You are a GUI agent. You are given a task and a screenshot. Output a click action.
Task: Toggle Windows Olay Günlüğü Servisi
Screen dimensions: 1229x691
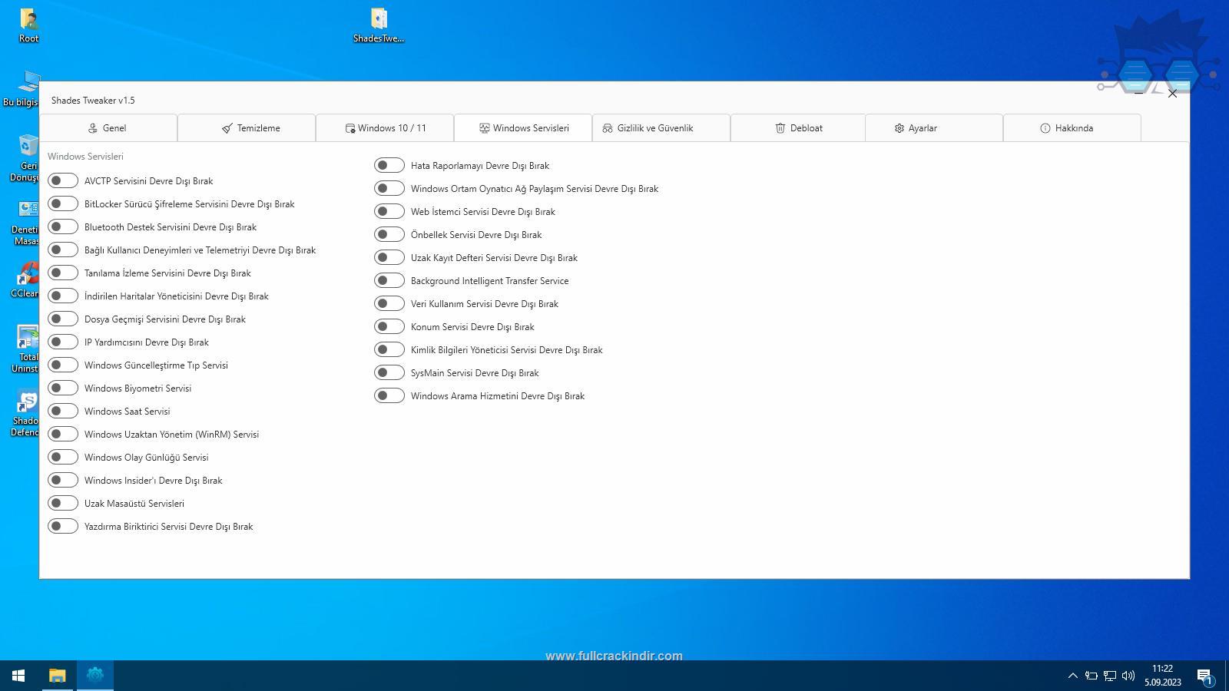coord(63,457)
